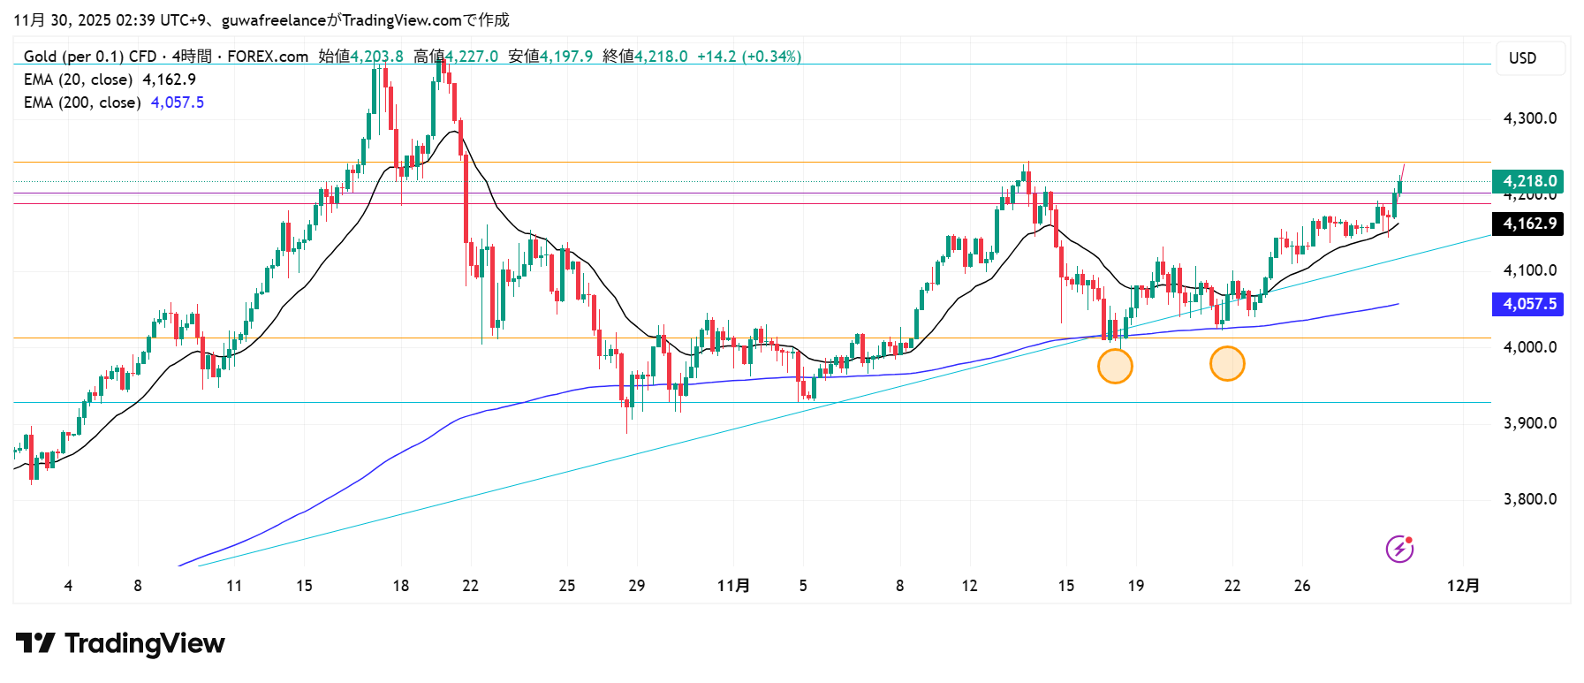
Task: Click the 終値 4,218.0 close value in legend
Action: coord(645,57)
